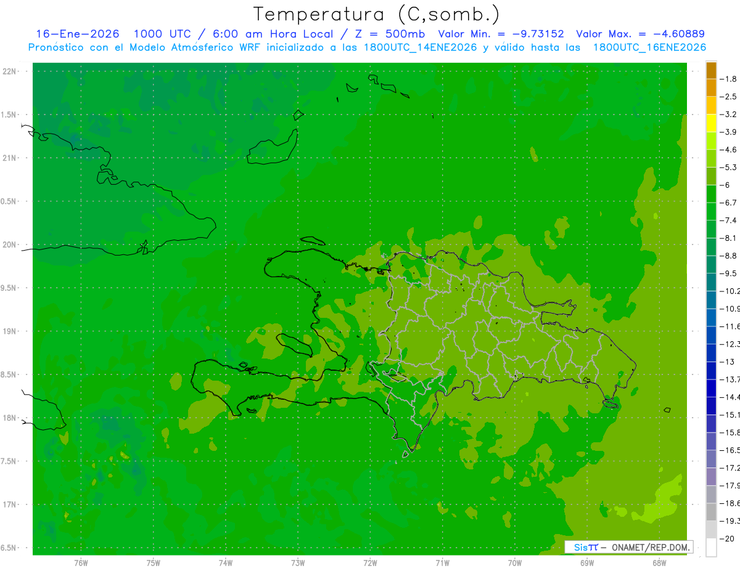Click the '20N' latitude label

point(9,245)
